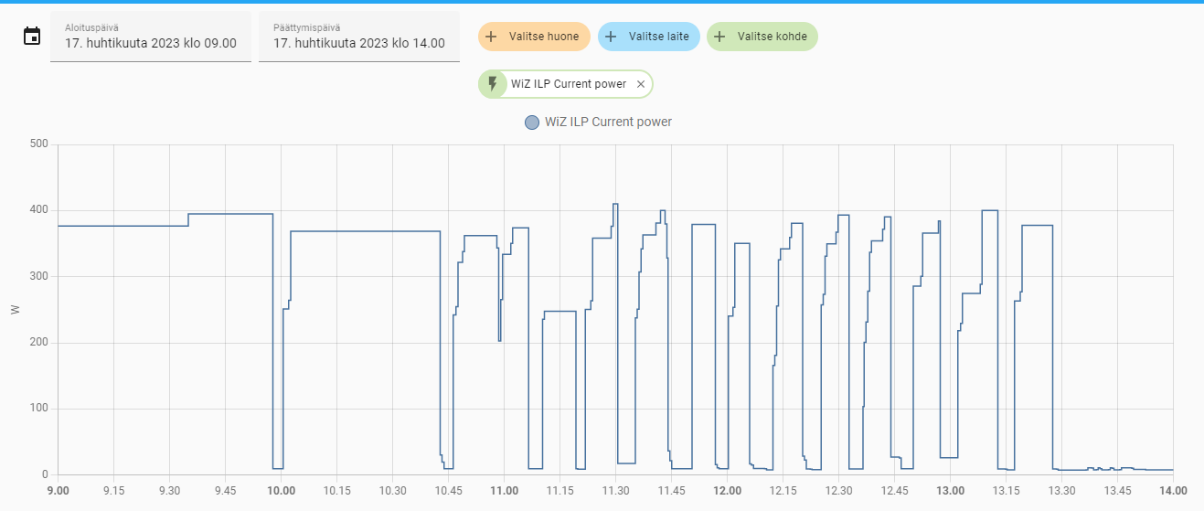Screen dimensions: 1204x511
Task: Click the plus icon on Valitse kohde
Action: click(x=720, y=37)
